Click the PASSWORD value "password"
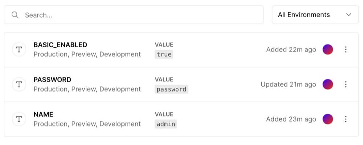 pos(171,89)
